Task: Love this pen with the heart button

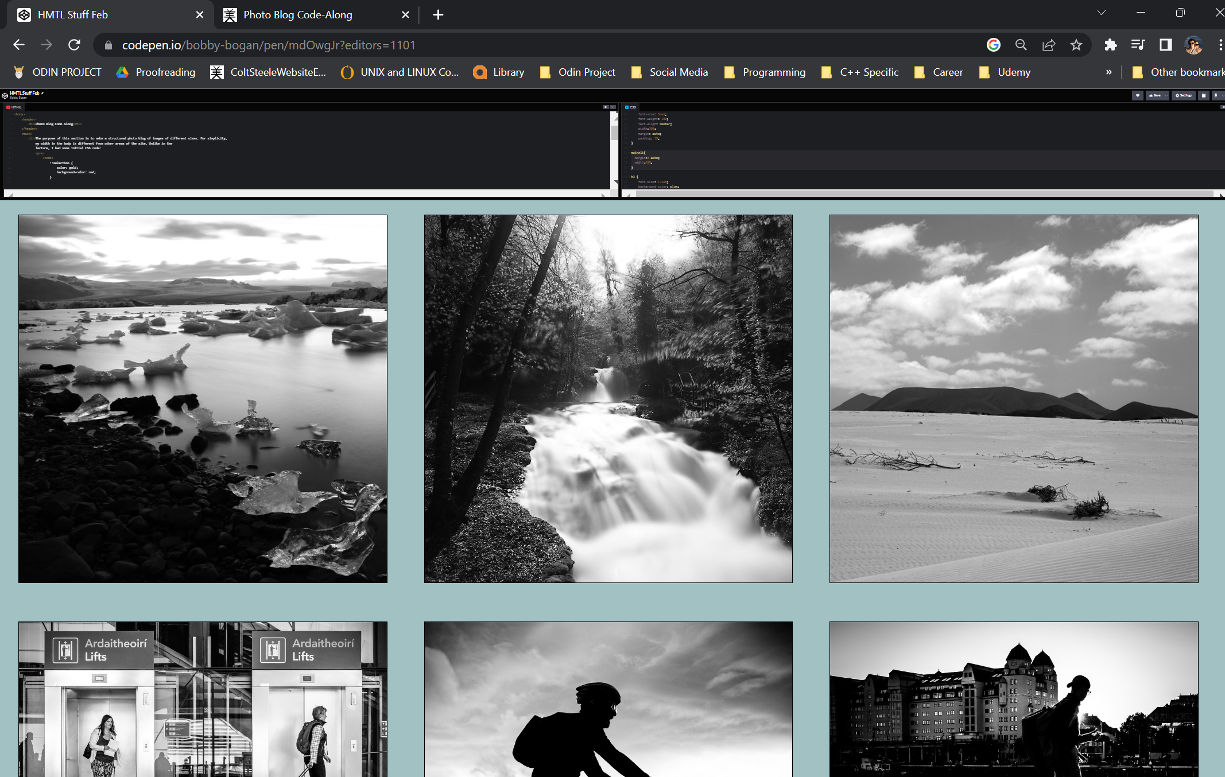Action: click(x=1138, y=95)
